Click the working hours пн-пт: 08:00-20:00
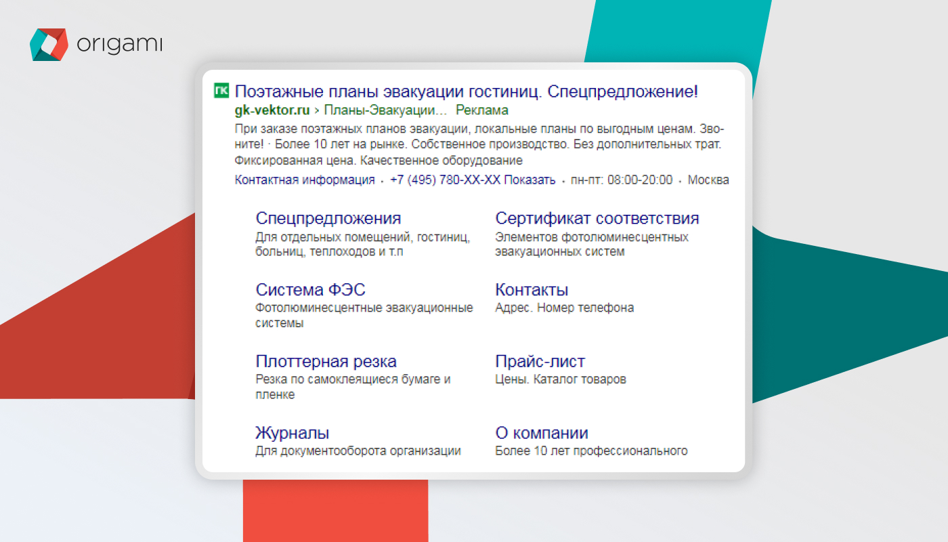The image size is (948, 542). (x=622, y=180)
